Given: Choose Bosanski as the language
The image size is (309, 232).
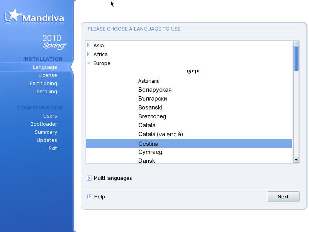Looking at the screenshot, I should tap(150, 107).
